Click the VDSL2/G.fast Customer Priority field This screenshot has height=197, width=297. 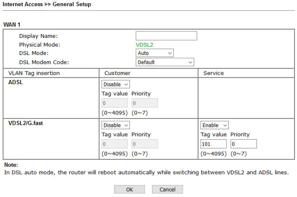point(145,144)
